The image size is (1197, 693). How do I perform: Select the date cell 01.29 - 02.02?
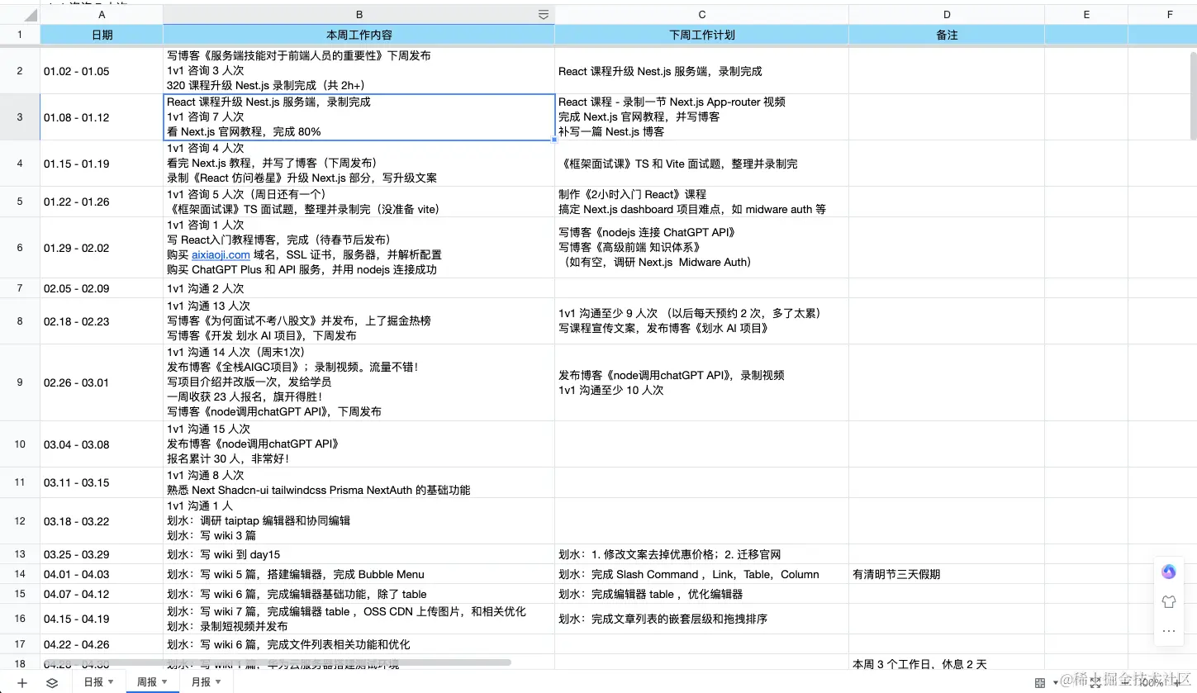click(x=102, y=248)
